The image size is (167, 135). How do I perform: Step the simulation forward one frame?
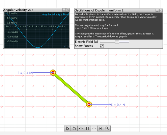point(101,128)
